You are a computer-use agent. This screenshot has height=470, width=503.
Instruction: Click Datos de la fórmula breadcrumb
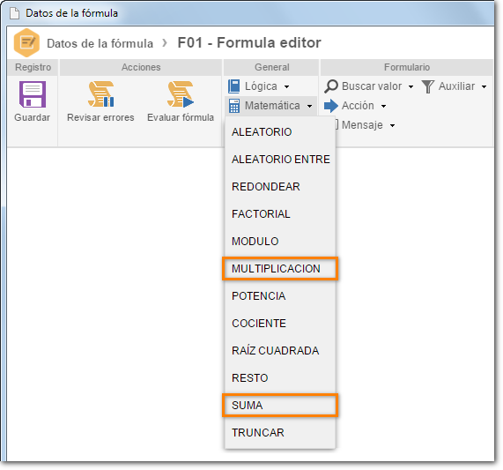pyautogui.click(x=100, y=43)
